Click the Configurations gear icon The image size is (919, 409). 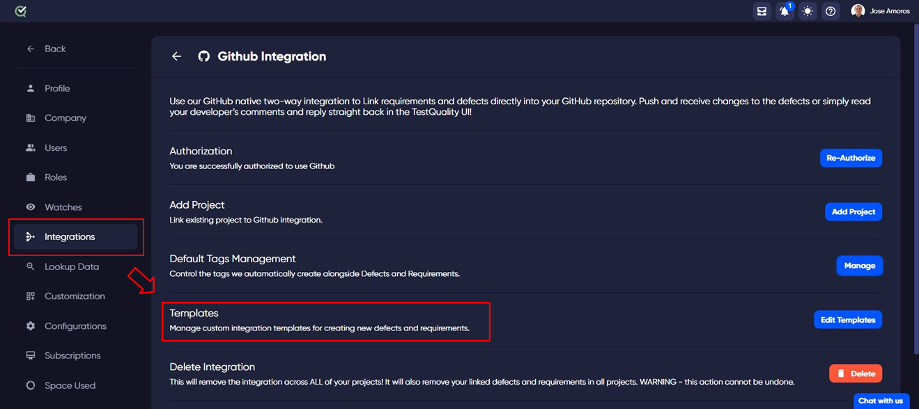tap(31, 326)
